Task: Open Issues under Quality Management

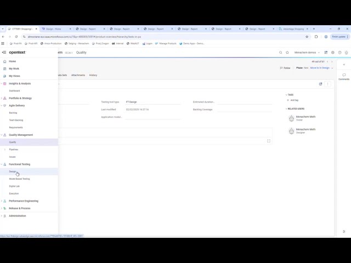Action: [x=12, y=157]
